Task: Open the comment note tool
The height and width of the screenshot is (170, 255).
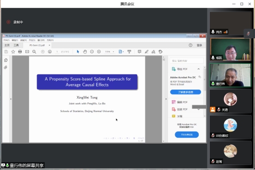Action: (x=139, y=52)
